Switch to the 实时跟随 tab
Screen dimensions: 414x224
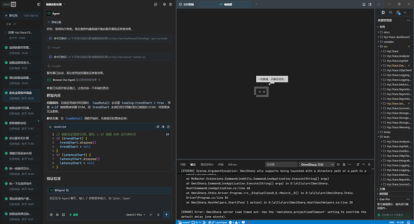click(x=187, y=4)
